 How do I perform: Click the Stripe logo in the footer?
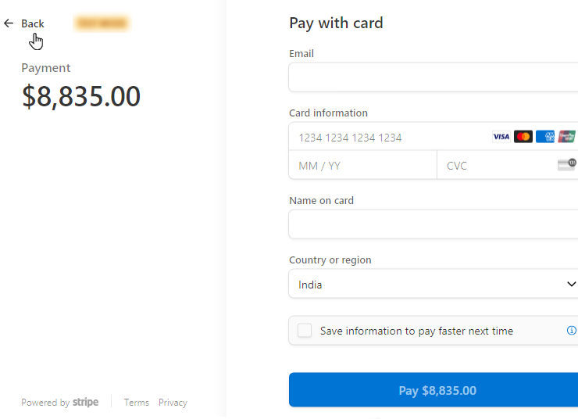(86, 403)
